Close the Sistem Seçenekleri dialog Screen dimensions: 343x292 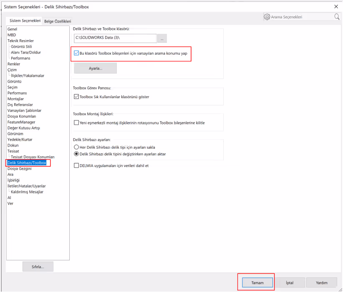coord(336,7)
